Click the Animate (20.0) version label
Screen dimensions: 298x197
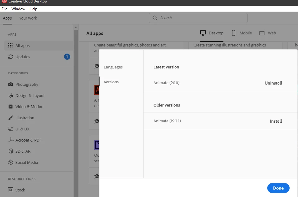(166, 83)
